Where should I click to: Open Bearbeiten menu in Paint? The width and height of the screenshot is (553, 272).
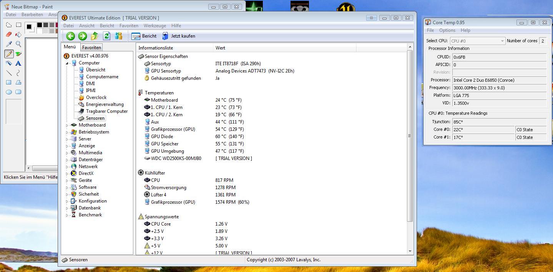click(x=32, y=15)
